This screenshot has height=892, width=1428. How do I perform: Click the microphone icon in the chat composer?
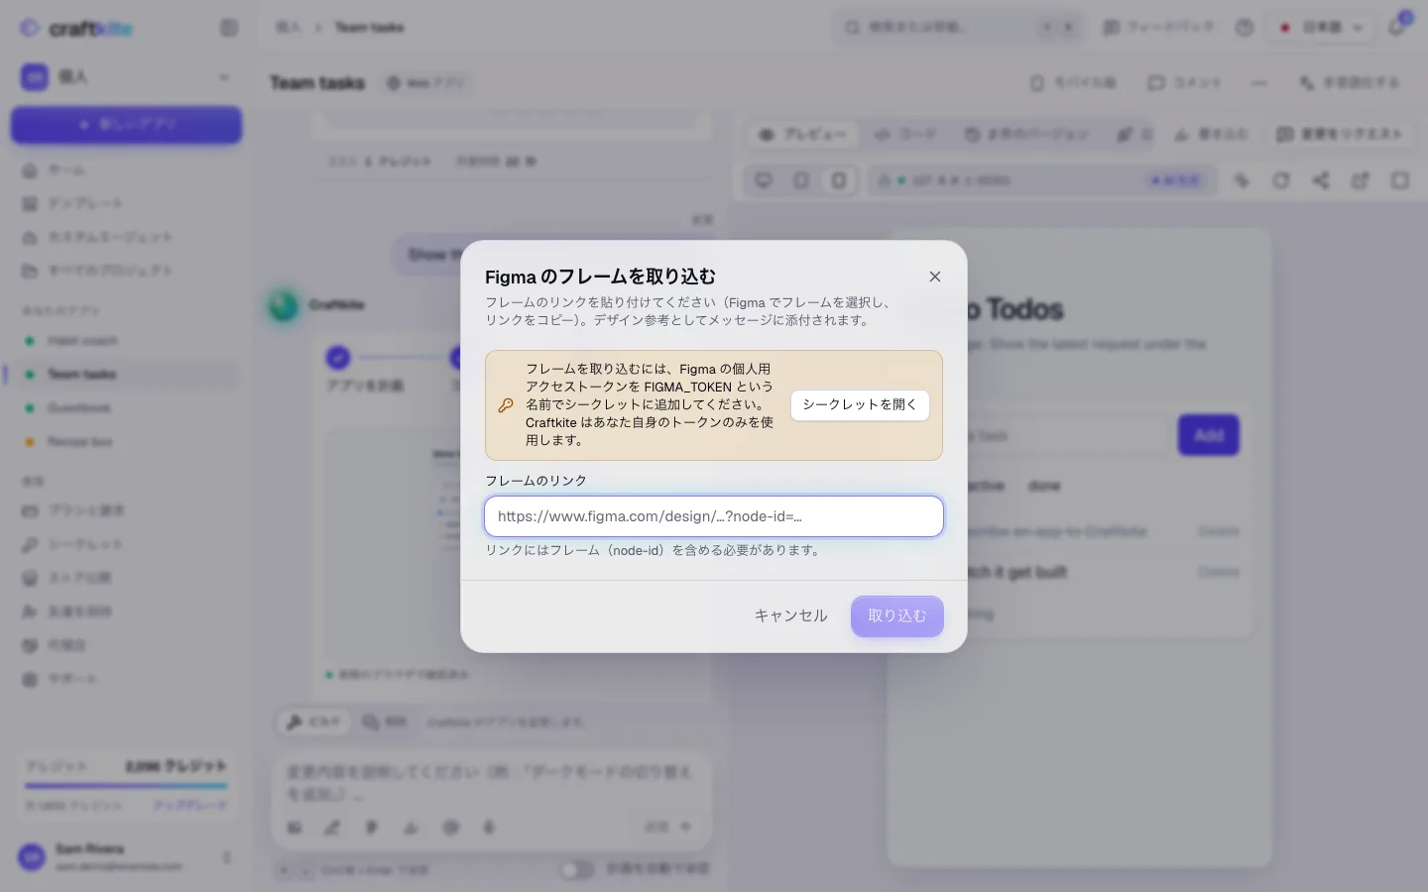(x=489, y=828)
